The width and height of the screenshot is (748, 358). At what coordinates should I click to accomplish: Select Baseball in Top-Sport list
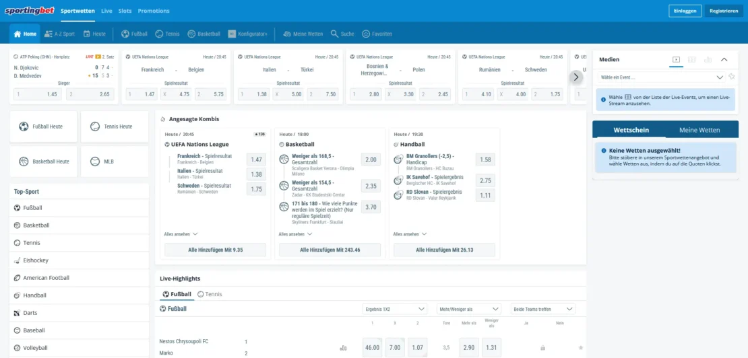80,330
